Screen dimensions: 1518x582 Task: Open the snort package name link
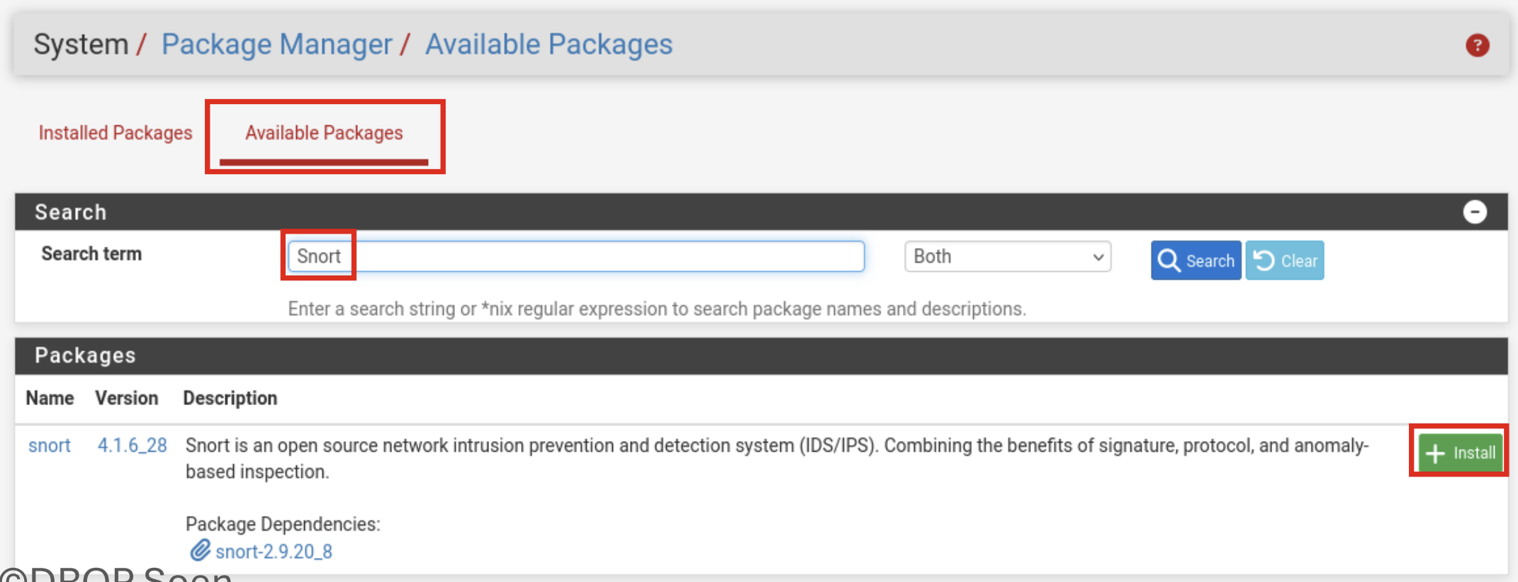pos(50,445)
